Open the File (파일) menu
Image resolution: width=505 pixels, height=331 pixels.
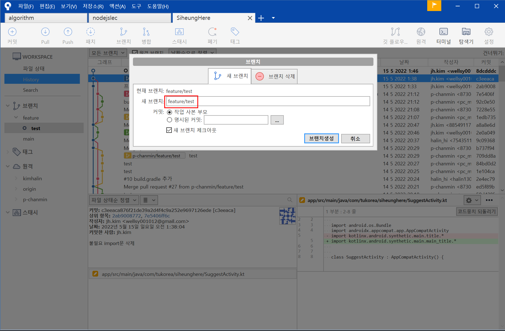(x=26, y=6)
